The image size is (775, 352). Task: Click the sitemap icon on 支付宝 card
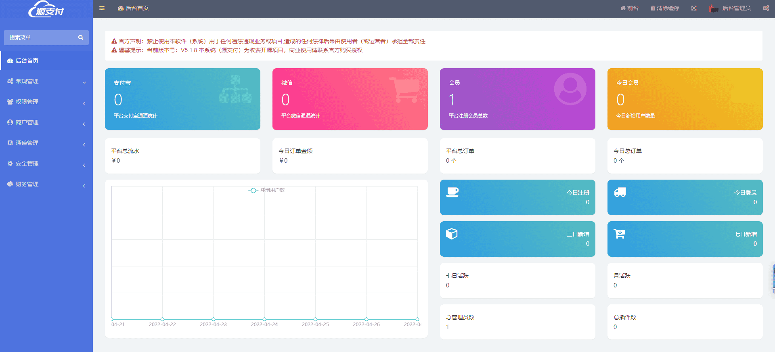point(235,89)
